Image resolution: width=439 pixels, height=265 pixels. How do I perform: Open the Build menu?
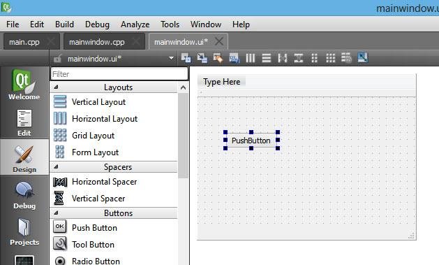64,24
